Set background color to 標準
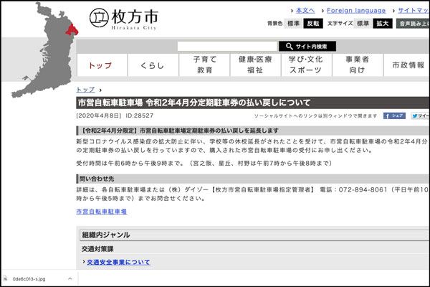The image size is (430, 287). point(294,24)
